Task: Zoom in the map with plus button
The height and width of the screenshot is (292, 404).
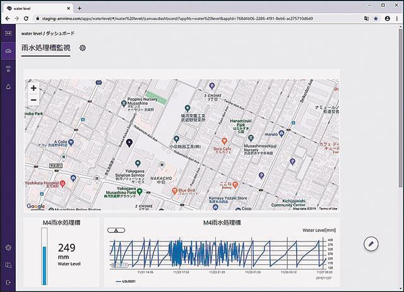Action: 33,88
